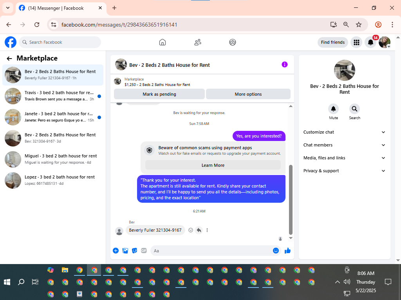Open more actions plus icon in composer
Viewport: 401px width, 300px height.
pos(116,250)
